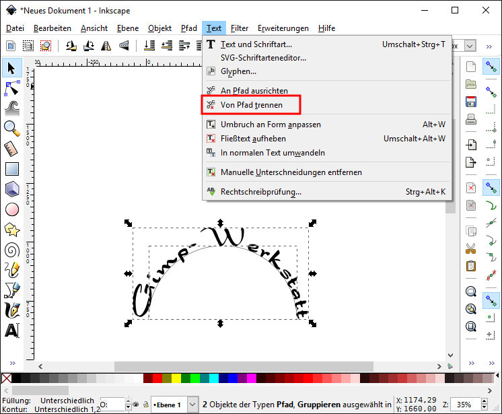502x414 pixels.
Task: Select the Zoom magnifier tool
Action: tap(12, 129)
